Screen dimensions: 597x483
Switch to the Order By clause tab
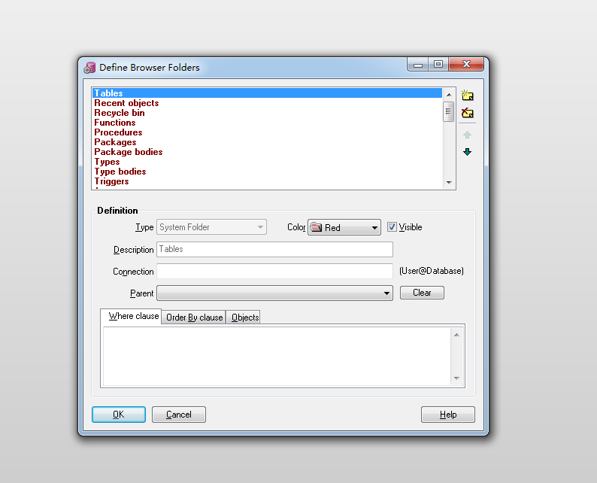coord(194,317)
